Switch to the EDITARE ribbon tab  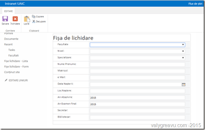click(9, 11)
